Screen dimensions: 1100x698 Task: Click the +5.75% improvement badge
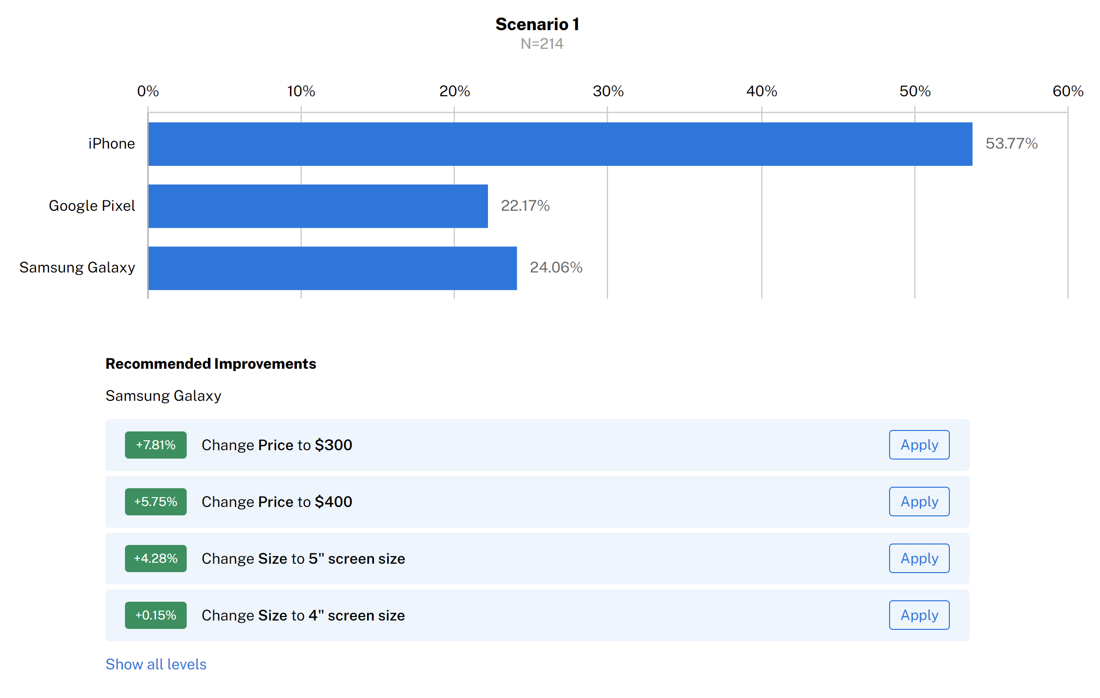pos(156,502)
